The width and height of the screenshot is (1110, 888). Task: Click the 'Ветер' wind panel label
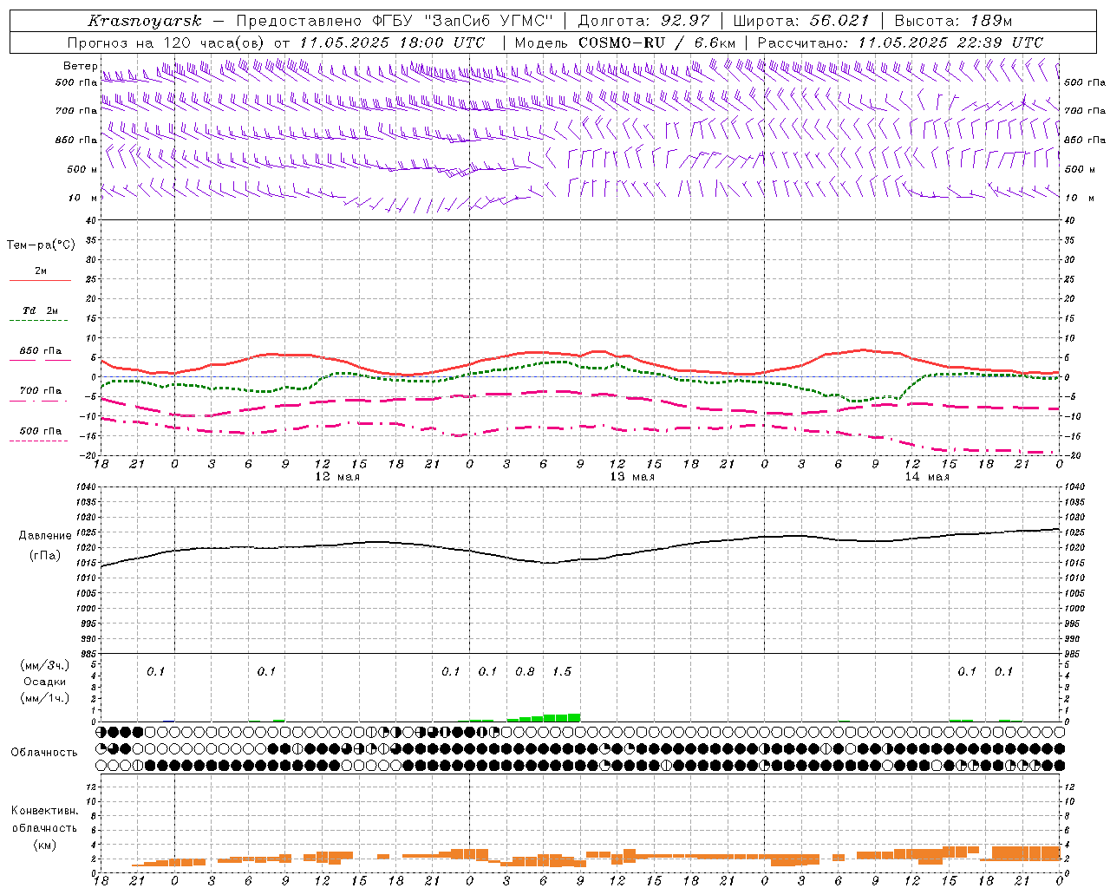point(81,66)
